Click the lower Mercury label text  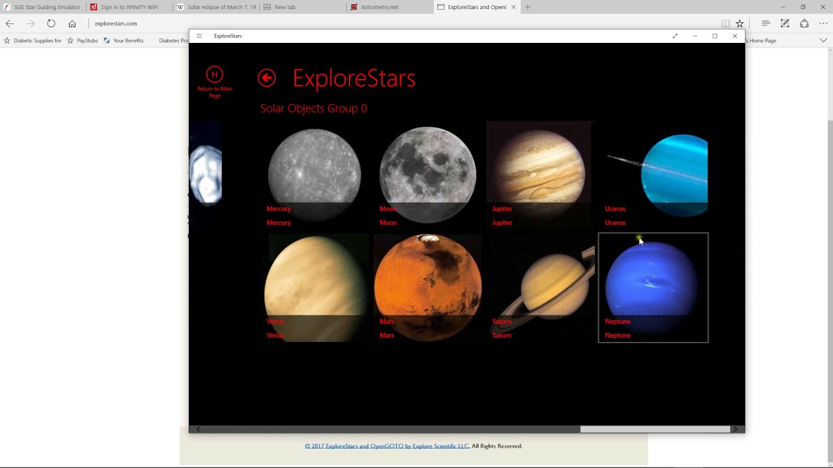coord(279,222)
